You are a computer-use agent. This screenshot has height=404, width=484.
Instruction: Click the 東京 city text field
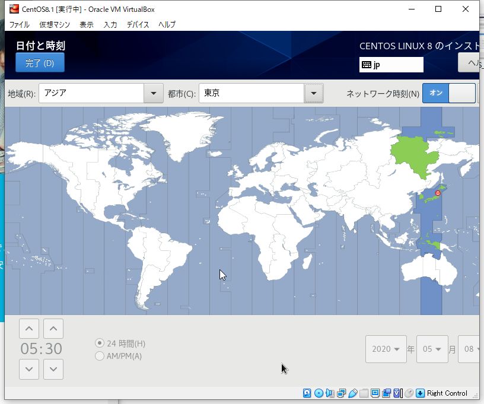[x=251, y=93]
